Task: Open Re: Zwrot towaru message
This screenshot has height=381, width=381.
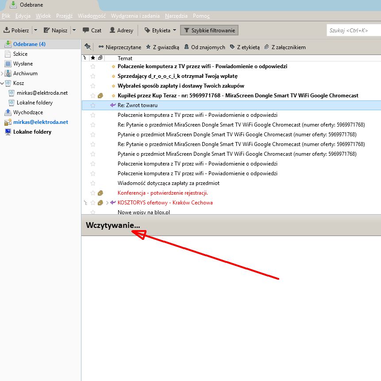Action: (x=138, y=105)
